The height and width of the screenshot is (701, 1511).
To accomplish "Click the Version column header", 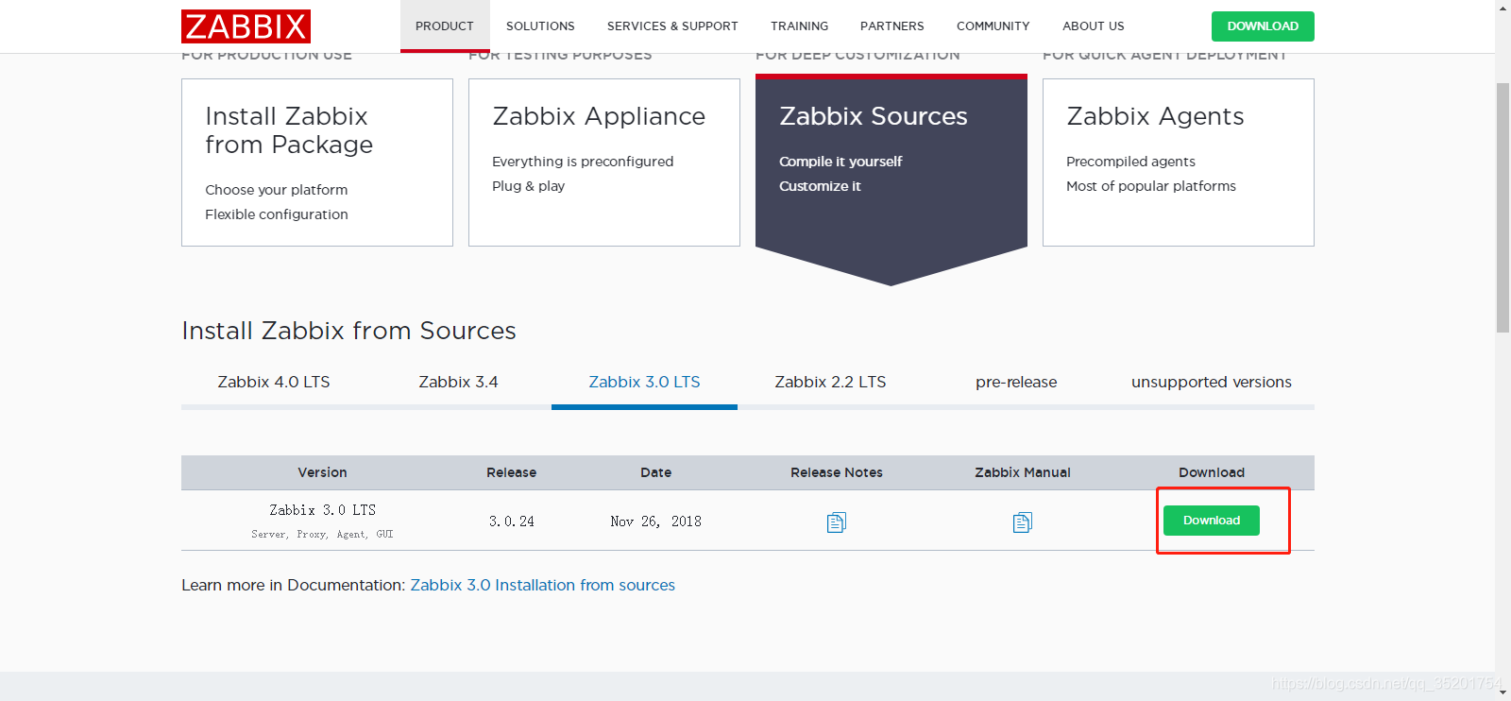I will click(322, 472).
